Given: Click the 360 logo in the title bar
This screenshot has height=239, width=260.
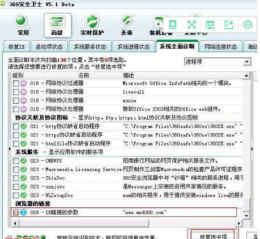Looking at the screenshot, I should click(x=3, y=4).
